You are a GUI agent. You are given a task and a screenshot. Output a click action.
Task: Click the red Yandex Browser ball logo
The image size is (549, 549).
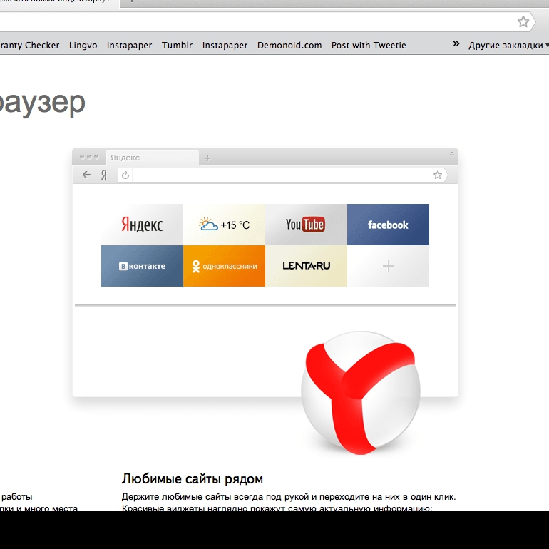361,392
